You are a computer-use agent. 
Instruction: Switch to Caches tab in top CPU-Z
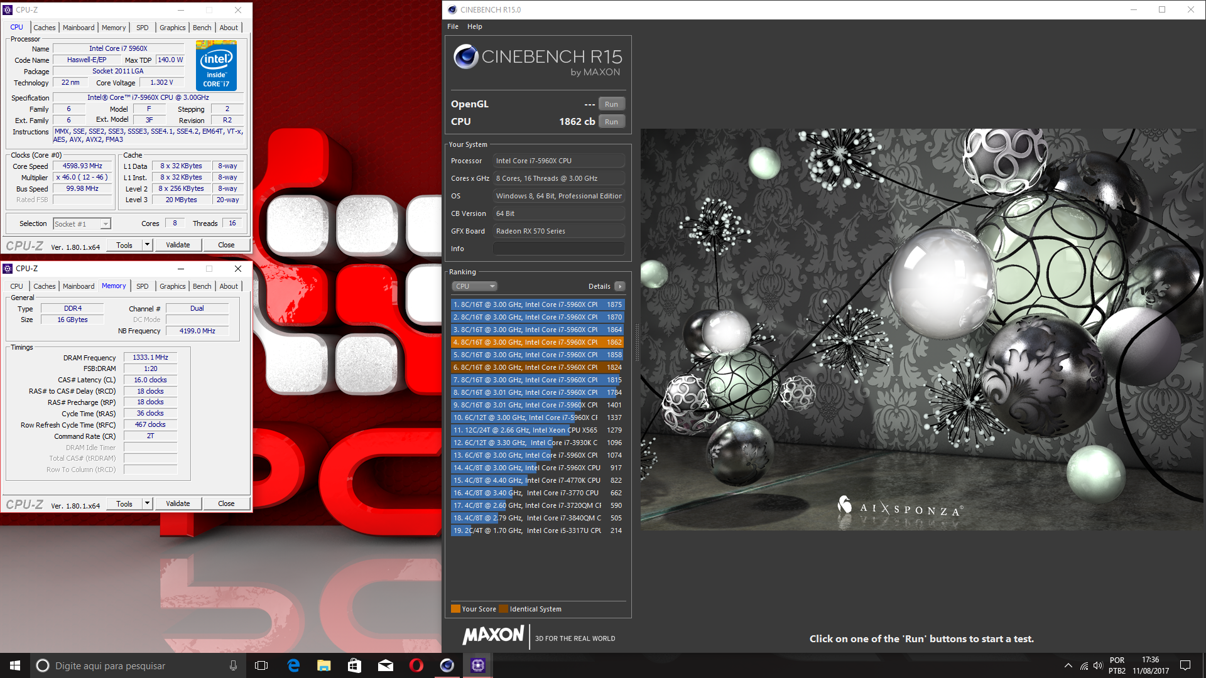[x=45, y=28]
